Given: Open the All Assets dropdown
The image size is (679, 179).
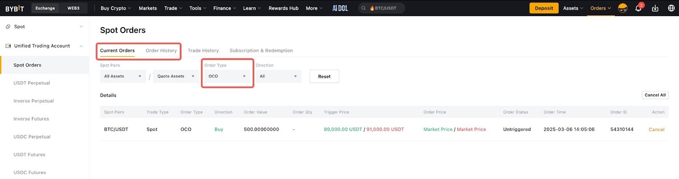Looking at the screenshot, I should (x=123, y=77).
